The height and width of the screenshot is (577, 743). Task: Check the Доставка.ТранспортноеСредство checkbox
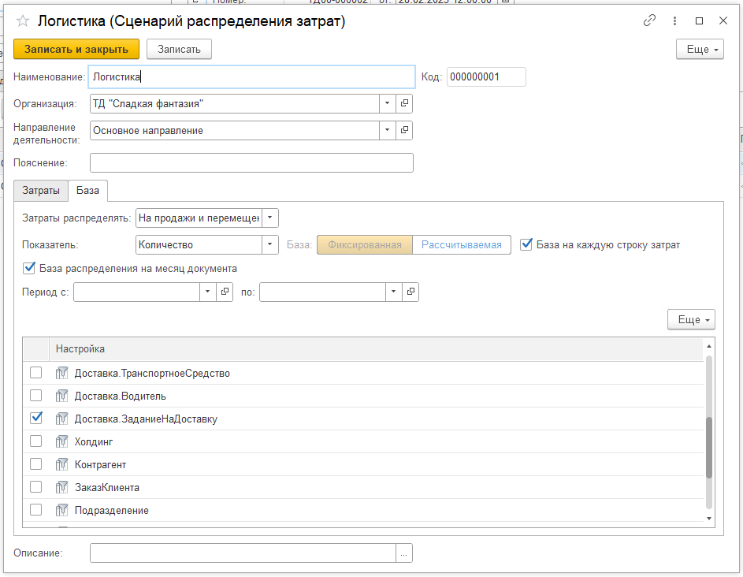(x=35, y=373)
